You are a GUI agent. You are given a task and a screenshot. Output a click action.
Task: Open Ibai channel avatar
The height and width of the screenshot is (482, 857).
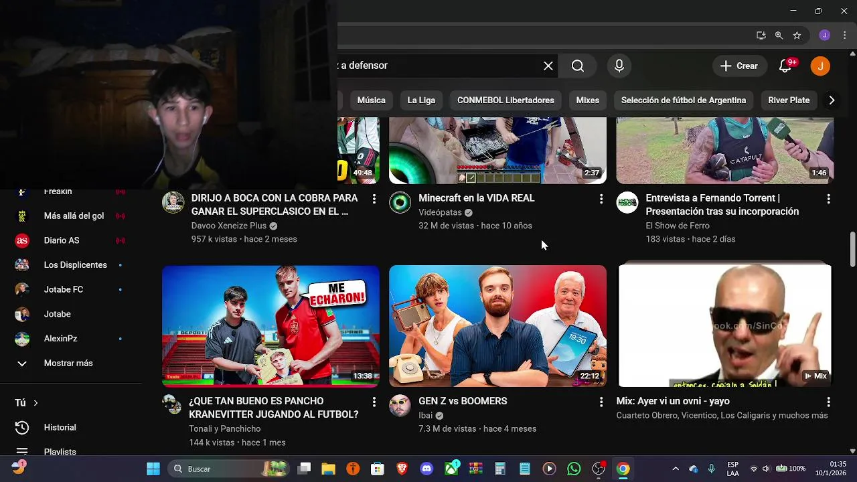[x=400, y=406]
